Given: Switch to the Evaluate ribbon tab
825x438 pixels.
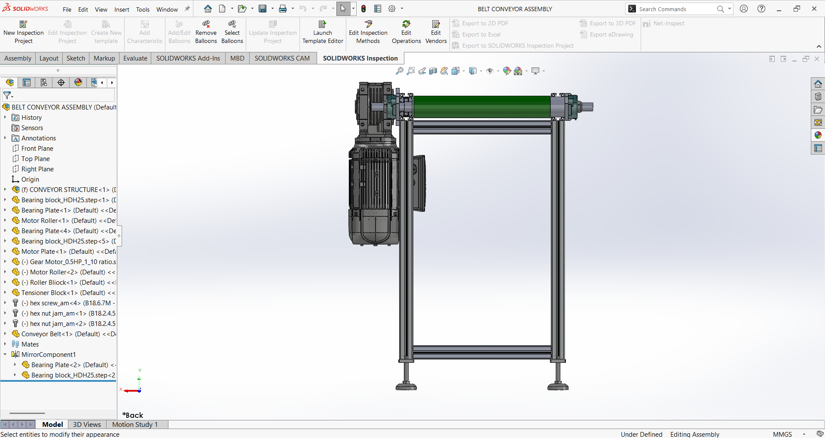Looking at the screenshot, I should pos(135,58).
